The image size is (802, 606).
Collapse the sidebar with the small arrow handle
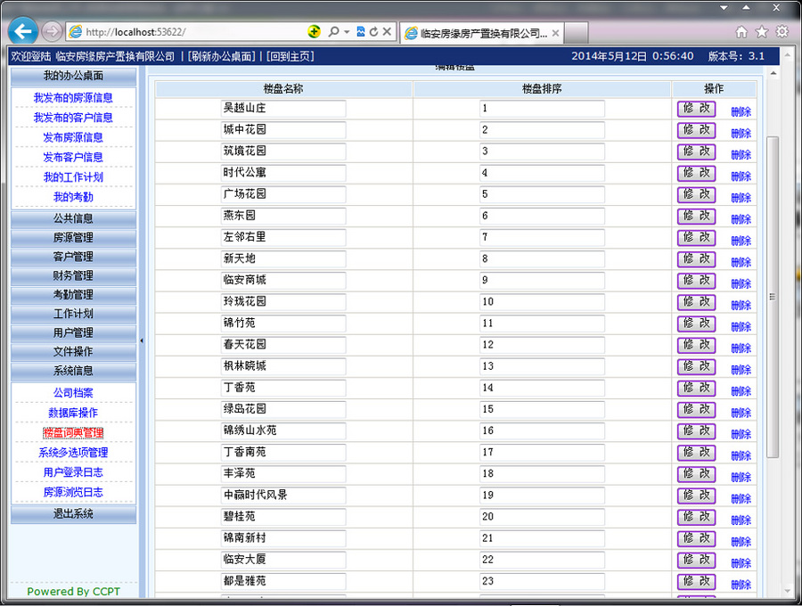tap(142, 340)
